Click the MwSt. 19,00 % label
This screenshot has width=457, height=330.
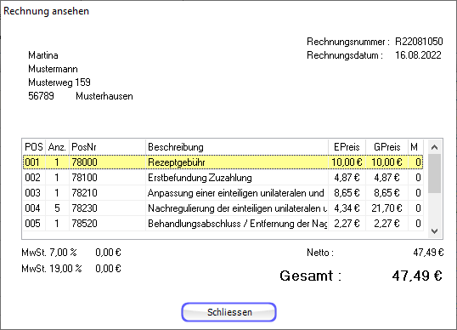click(x=52, y=269)
